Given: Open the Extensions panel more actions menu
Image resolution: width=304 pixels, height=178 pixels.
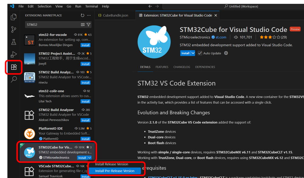Looking at the screenshot, I should [89, 15].
